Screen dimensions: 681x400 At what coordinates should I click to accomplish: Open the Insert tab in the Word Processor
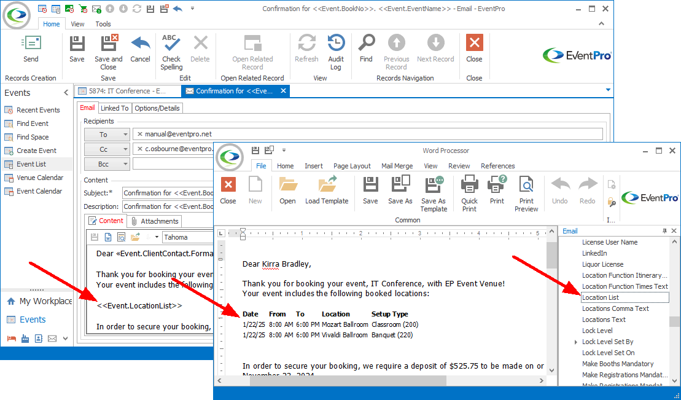tap(314, 166)
